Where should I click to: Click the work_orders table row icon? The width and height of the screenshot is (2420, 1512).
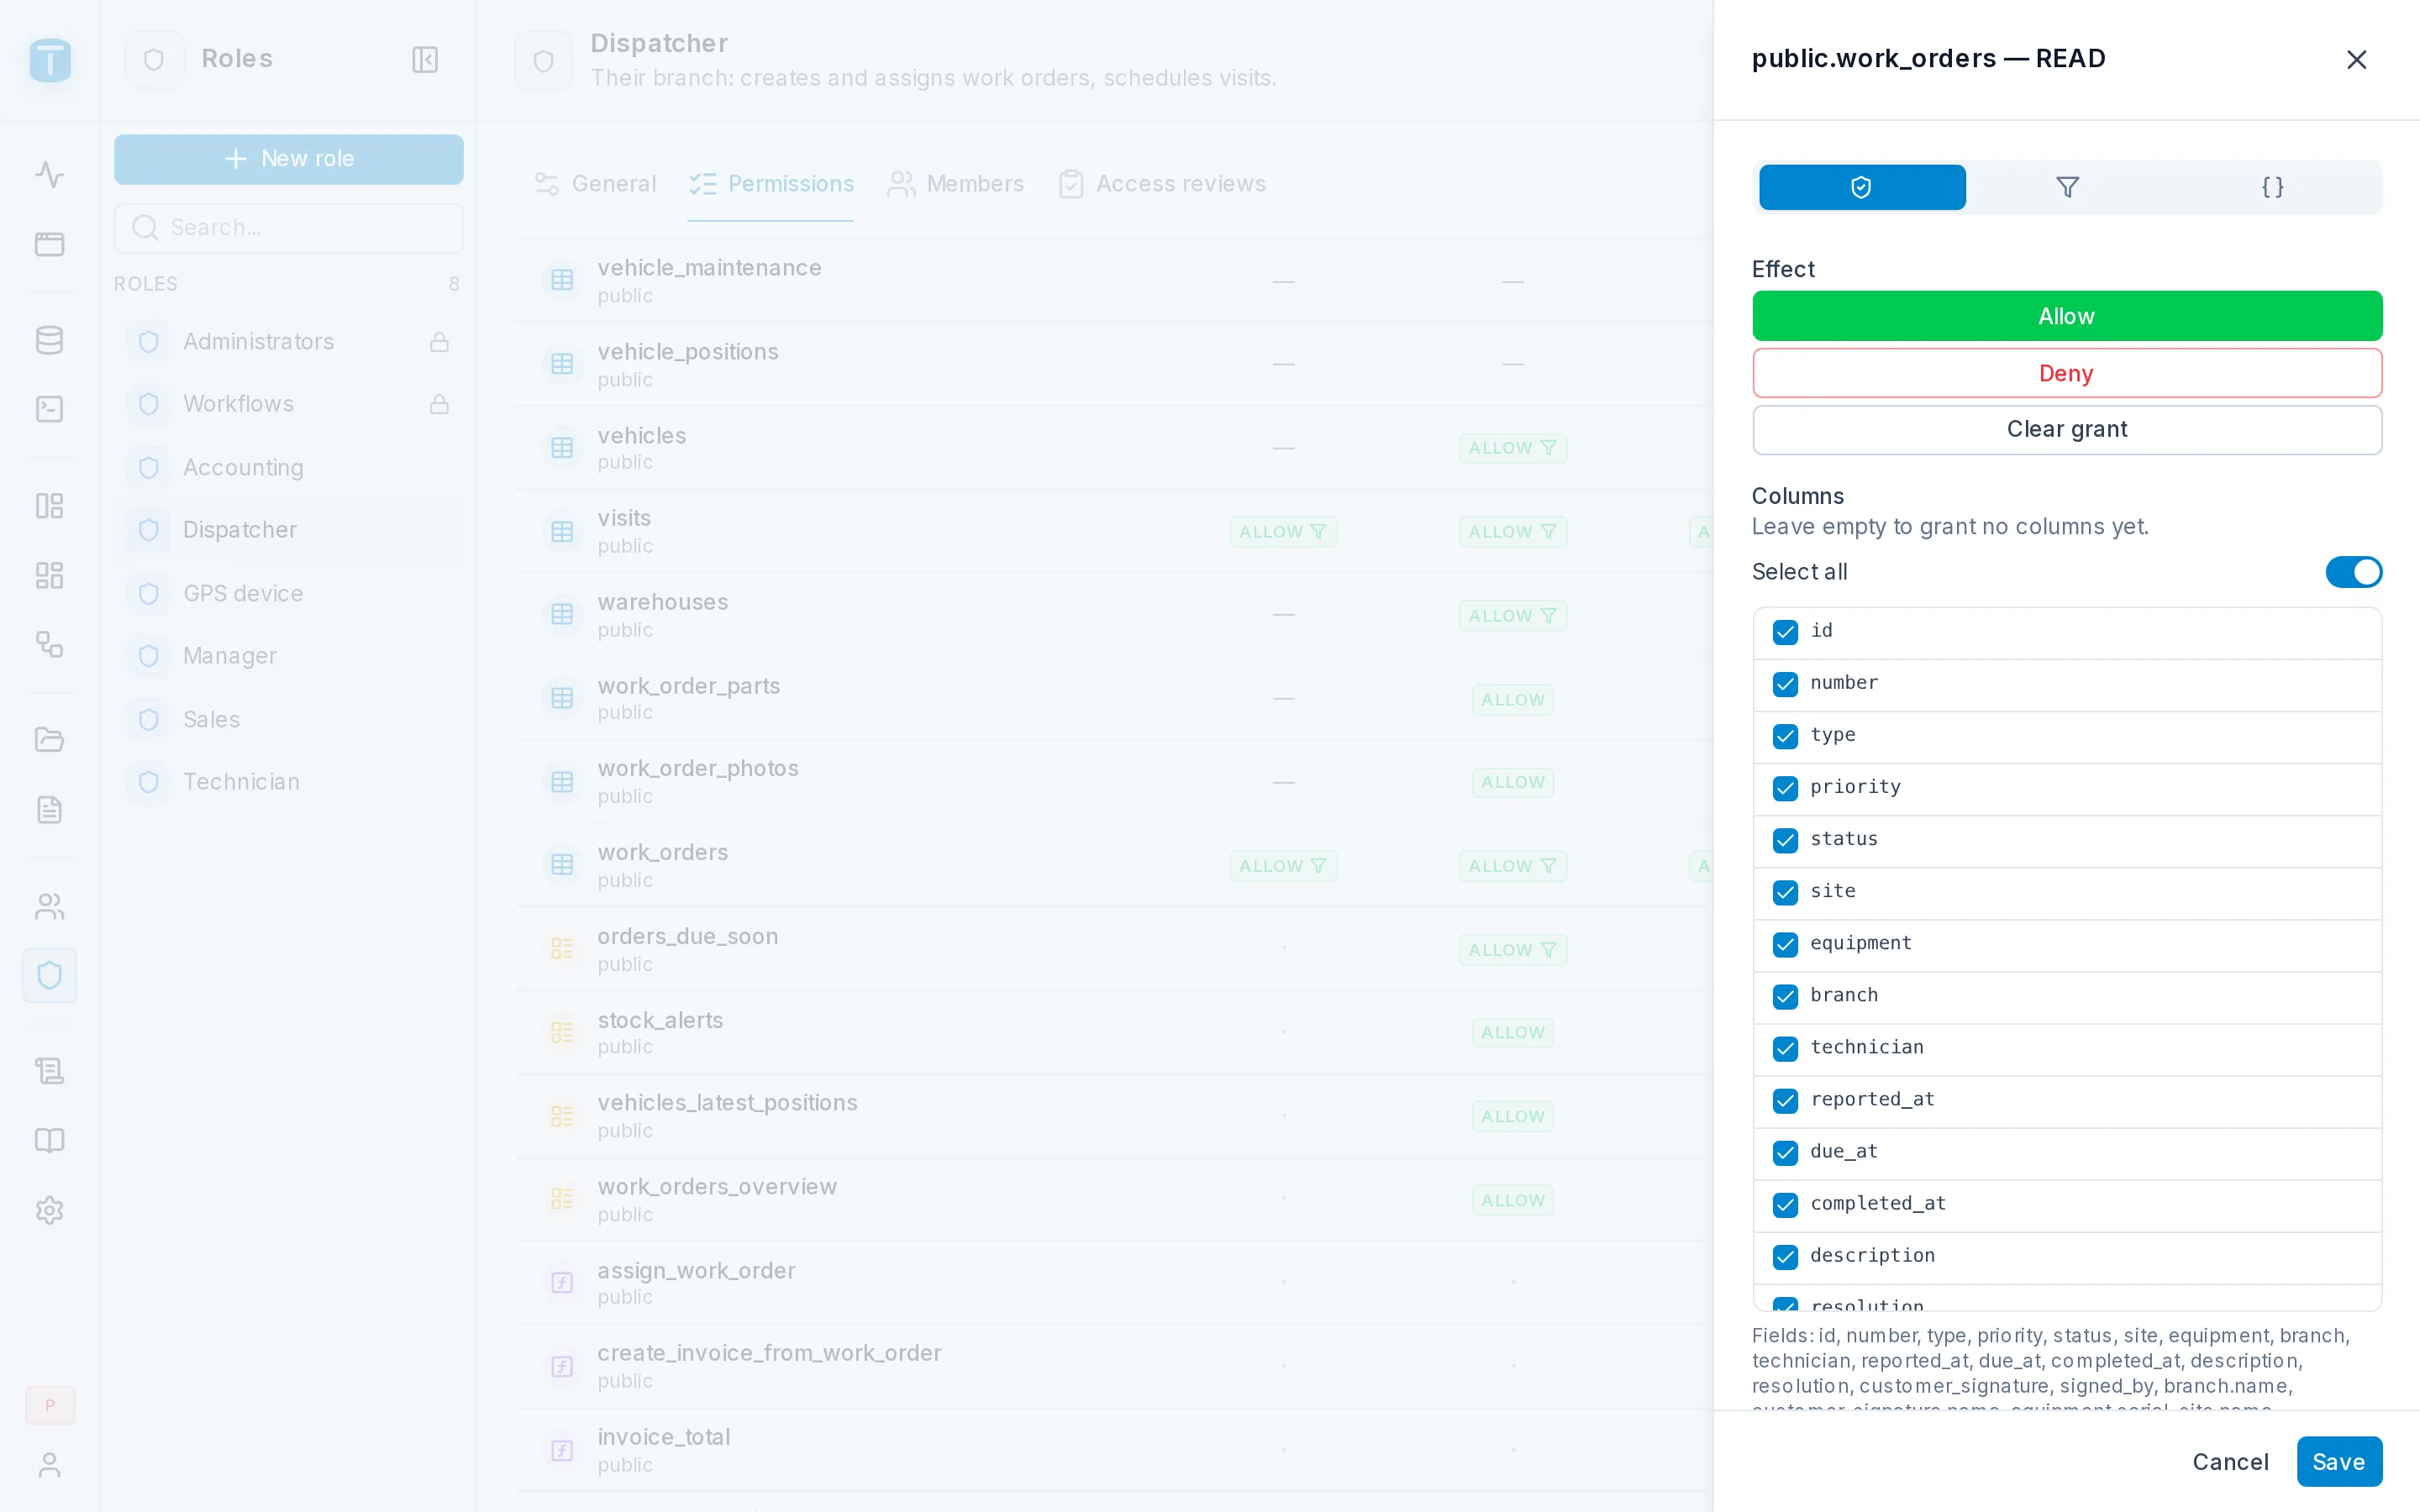click(x=562, y=864)
